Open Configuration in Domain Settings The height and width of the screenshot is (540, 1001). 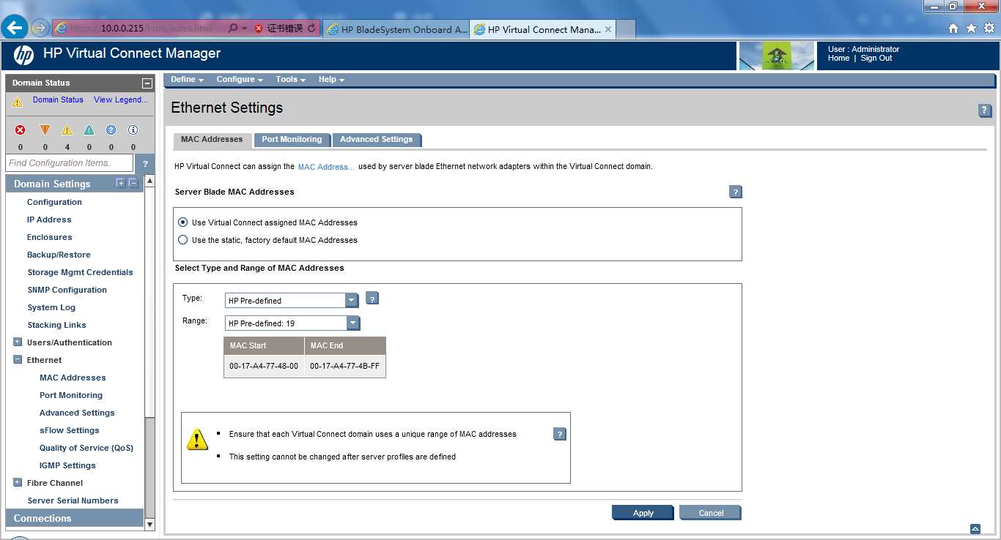[54, 202]
